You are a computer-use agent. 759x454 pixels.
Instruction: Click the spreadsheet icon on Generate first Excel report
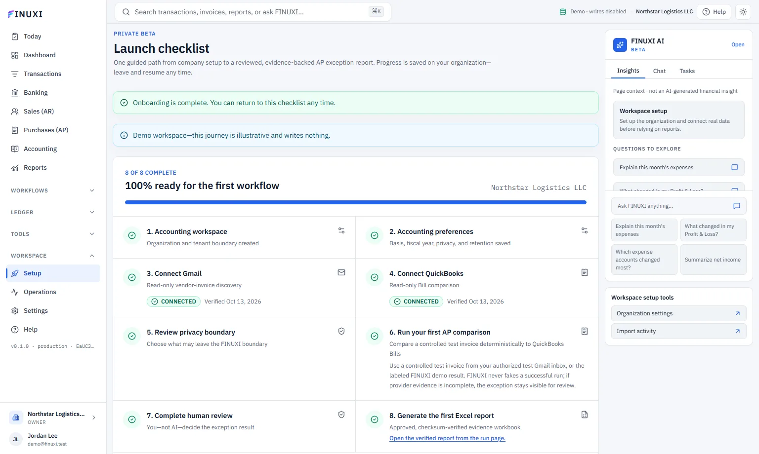[585, 415]
